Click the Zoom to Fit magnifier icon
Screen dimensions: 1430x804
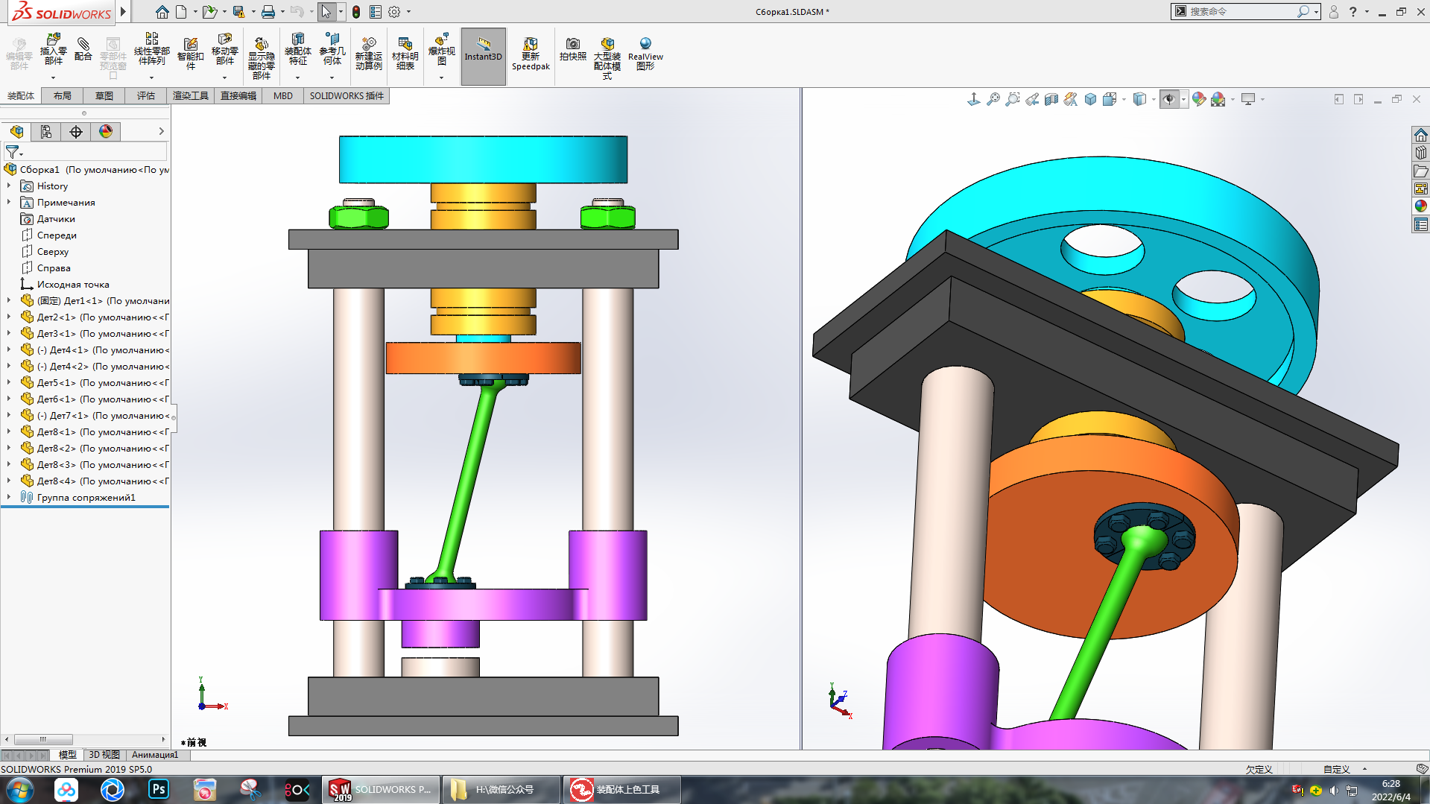[993, 99]
